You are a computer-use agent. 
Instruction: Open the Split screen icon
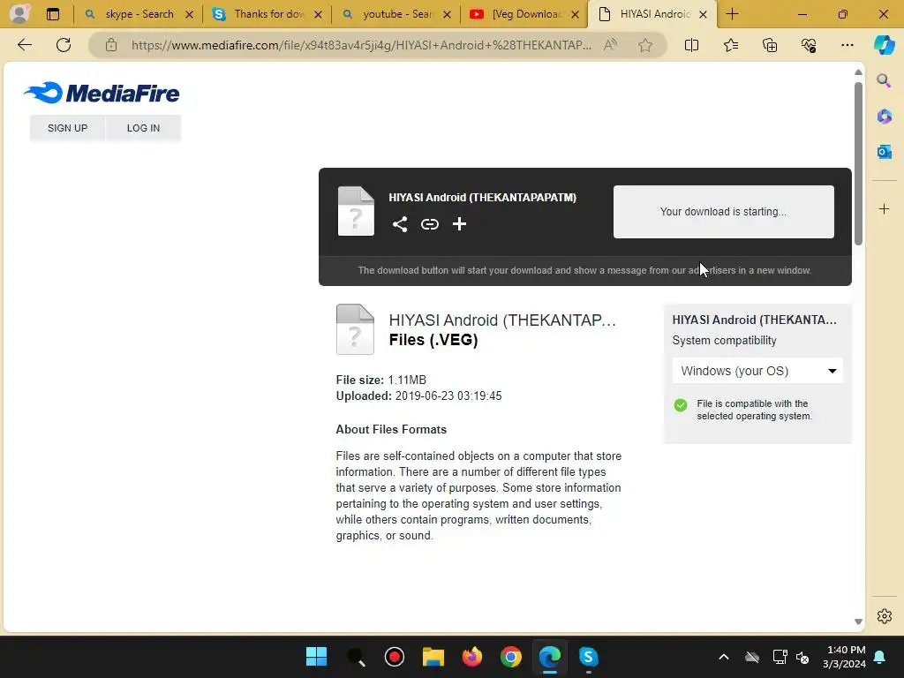(x=691, y=45)
